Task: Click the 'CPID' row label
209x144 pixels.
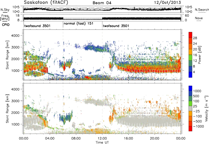Action: (x=5, y=25)
